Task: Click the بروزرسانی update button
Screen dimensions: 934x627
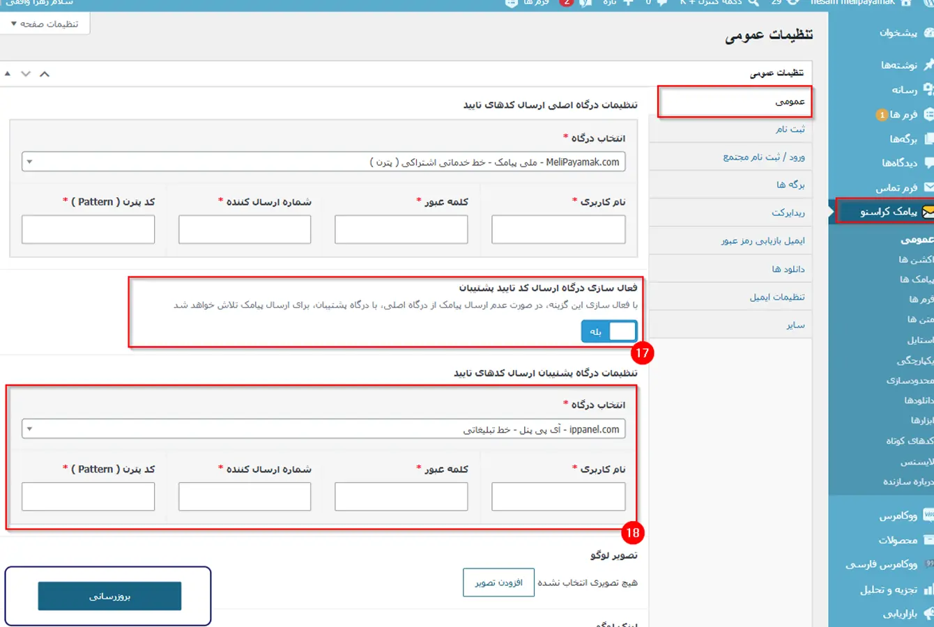Action: point(109,596)
